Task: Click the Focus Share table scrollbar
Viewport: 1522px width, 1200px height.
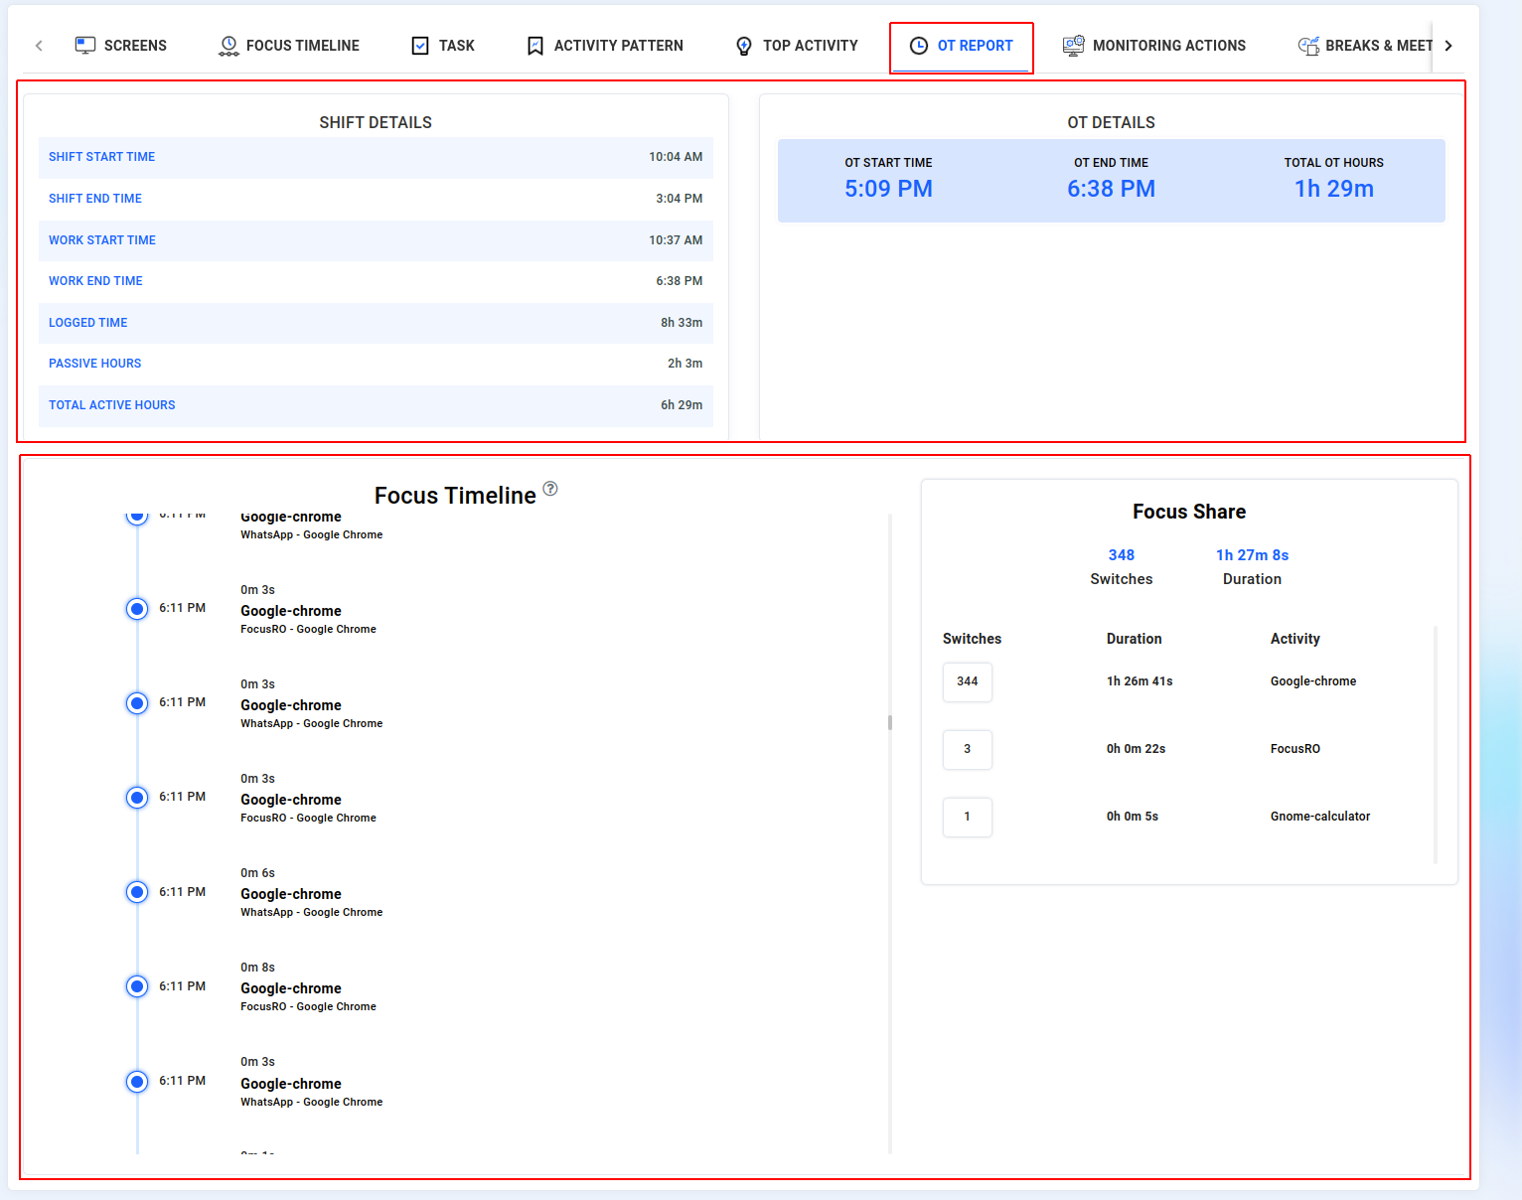Action: pos(1436,745)
